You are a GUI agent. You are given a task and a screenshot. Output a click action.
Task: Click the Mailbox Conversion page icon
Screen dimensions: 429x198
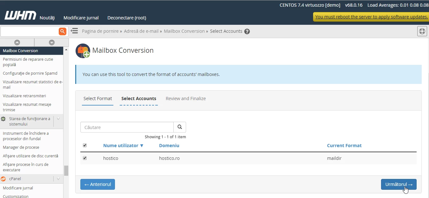pos(83,51)
